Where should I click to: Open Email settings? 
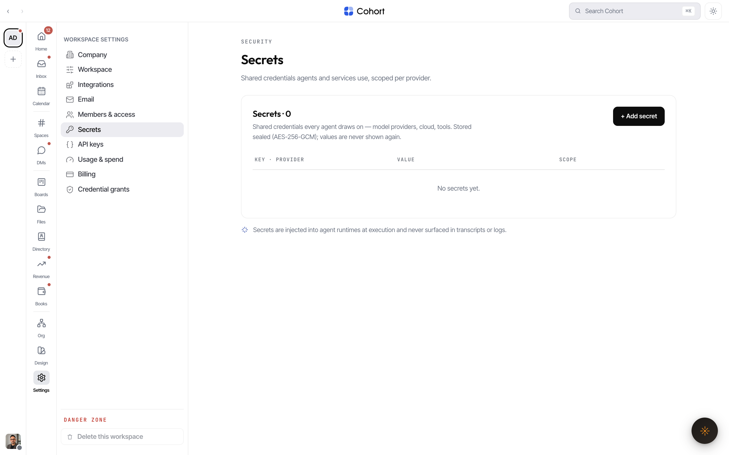pos(122,99)
